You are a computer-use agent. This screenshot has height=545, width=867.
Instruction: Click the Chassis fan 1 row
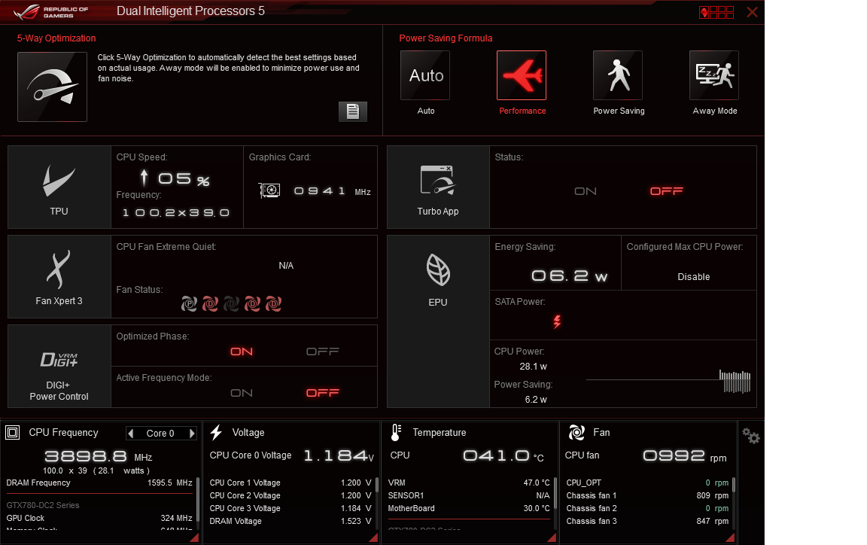pyautogui.click(x=647, y=496)
